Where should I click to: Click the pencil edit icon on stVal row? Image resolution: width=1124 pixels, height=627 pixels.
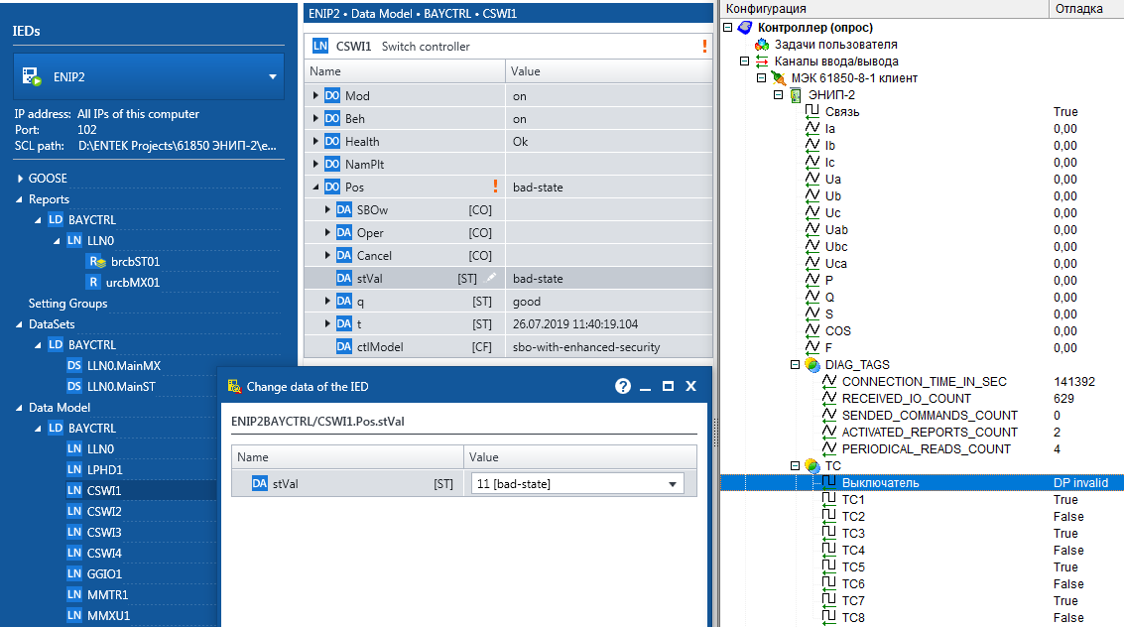[x=491, y=278]
